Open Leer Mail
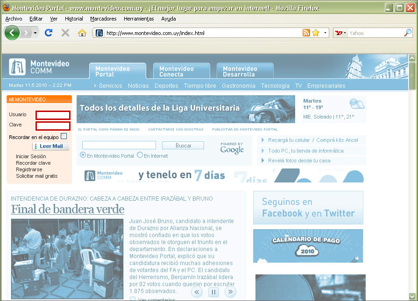This screenshot has width=418, height=301. coord(50,146)
